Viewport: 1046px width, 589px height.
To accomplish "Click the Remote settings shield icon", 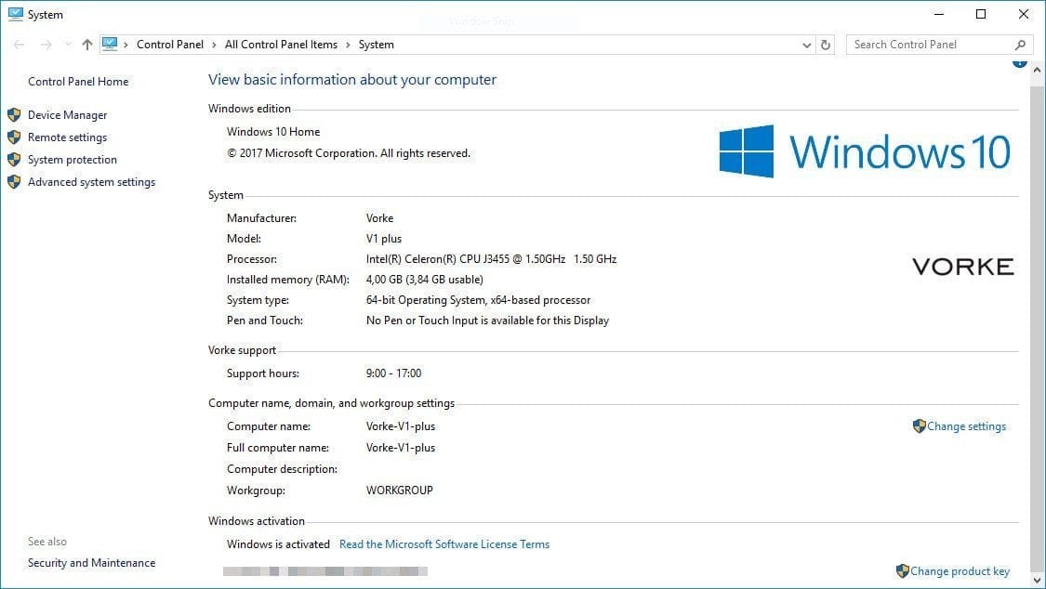I will (14, 137).
